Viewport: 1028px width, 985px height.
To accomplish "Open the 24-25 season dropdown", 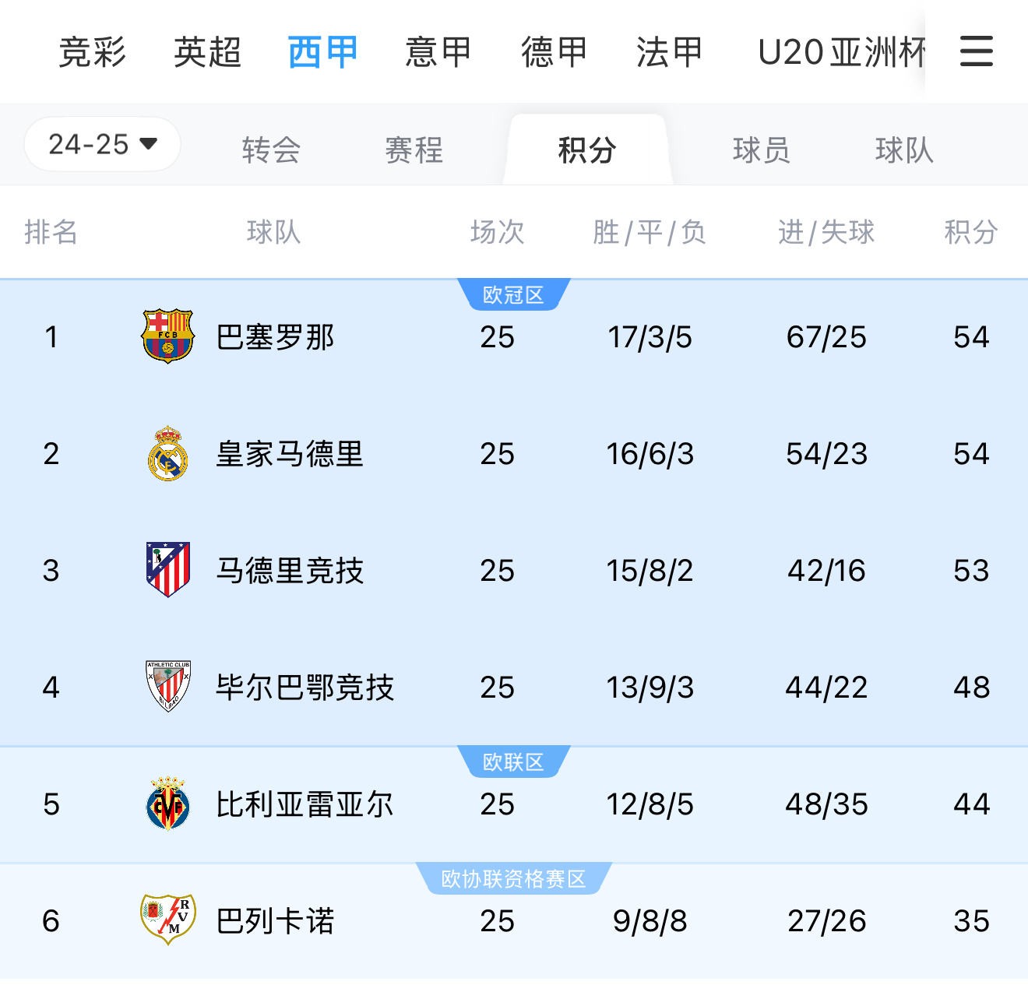I will [x=101, y=144].
